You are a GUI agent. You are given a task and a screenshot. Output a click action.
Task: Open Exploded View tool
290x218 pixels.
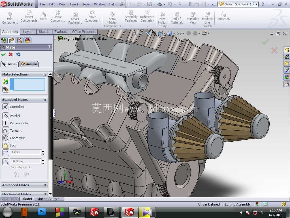pyautogui.click(x=193, y=18)
